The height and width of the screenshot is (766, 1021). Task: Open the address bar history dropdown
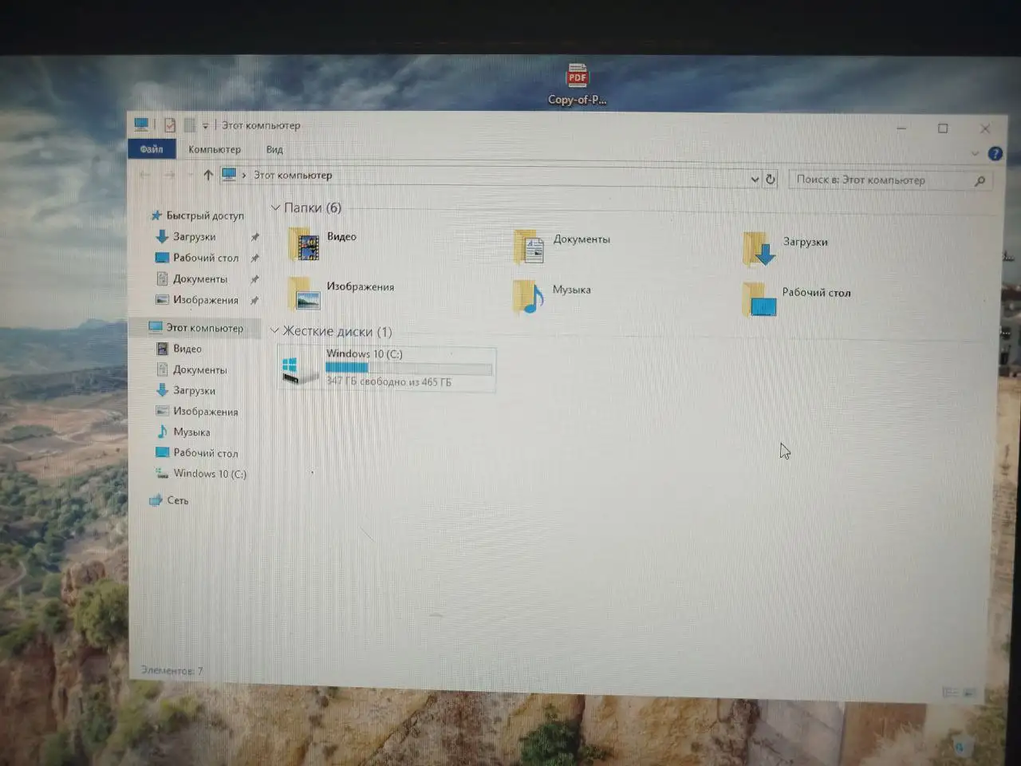755,180
